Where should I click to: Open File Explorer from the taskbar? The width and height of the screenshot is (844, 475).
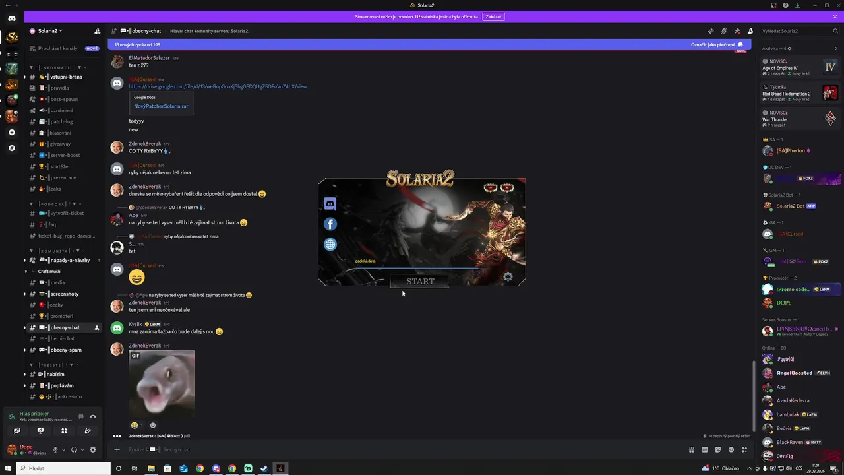[x=151, y=468]
